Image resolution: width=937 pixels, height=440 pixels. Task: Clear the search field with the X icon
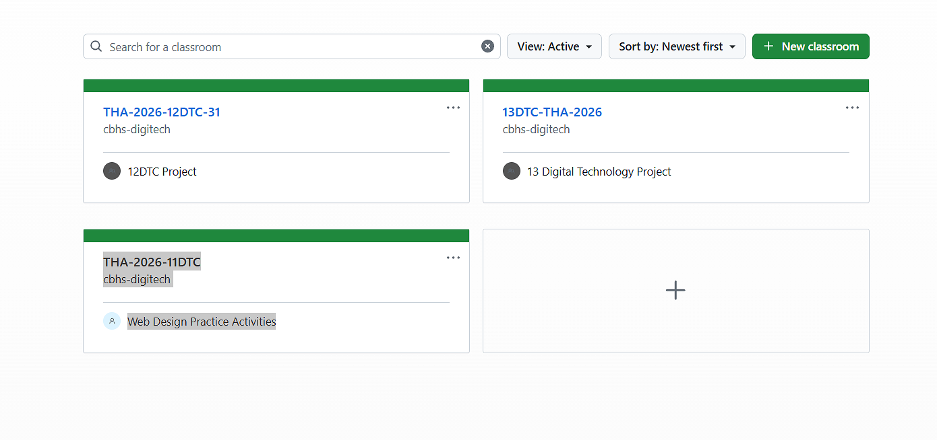[487, 46]
